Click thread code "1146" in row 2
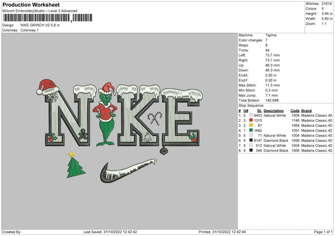Screen dimensions: 335x236 pos(295,121)
